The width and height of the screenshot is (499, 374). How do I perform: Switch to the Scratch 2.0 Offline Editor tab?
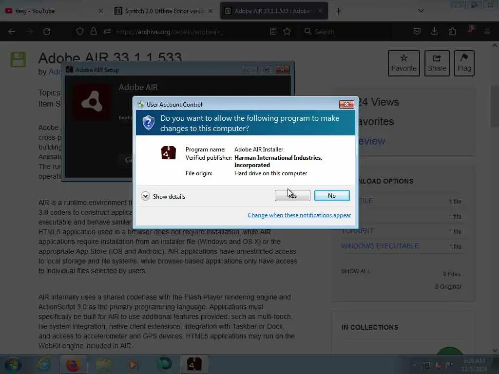164,11
